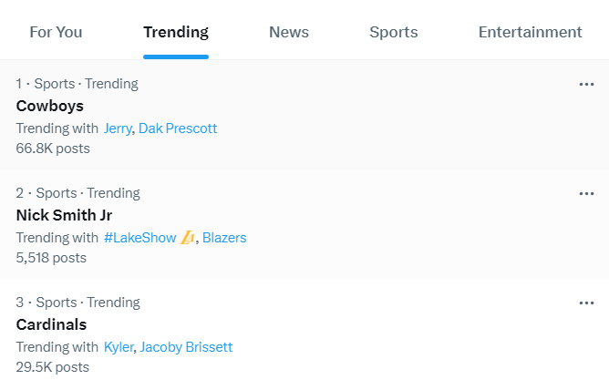Open the News tab
This screenshot has height=390, width=609.
pyautogui.click(x=289, y=32)
